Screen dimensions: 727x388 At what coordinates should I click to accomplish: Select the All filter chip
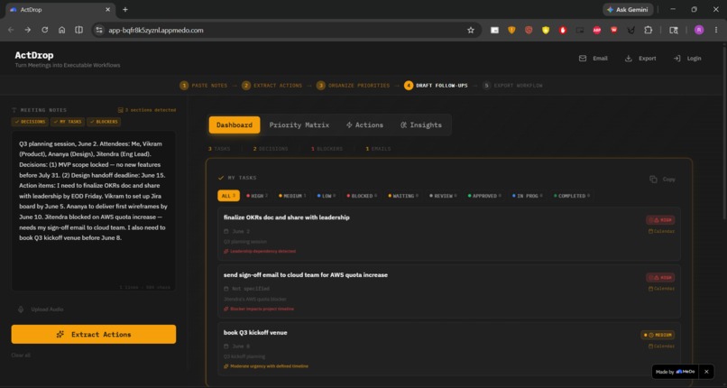[228, 196]
